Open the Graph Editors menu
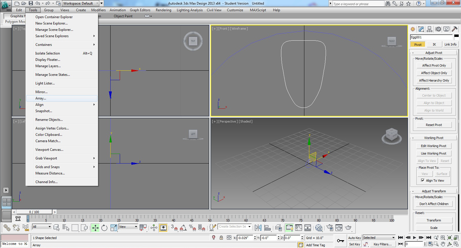This screenshot has width=461, height=248. 140,10
